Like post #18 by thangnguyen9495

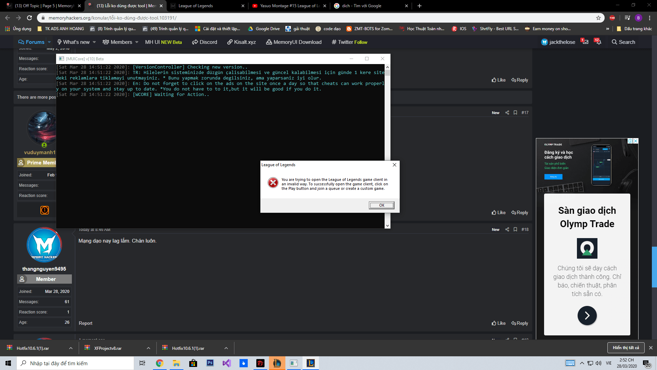pyautogui.click(x=499, y=323)
